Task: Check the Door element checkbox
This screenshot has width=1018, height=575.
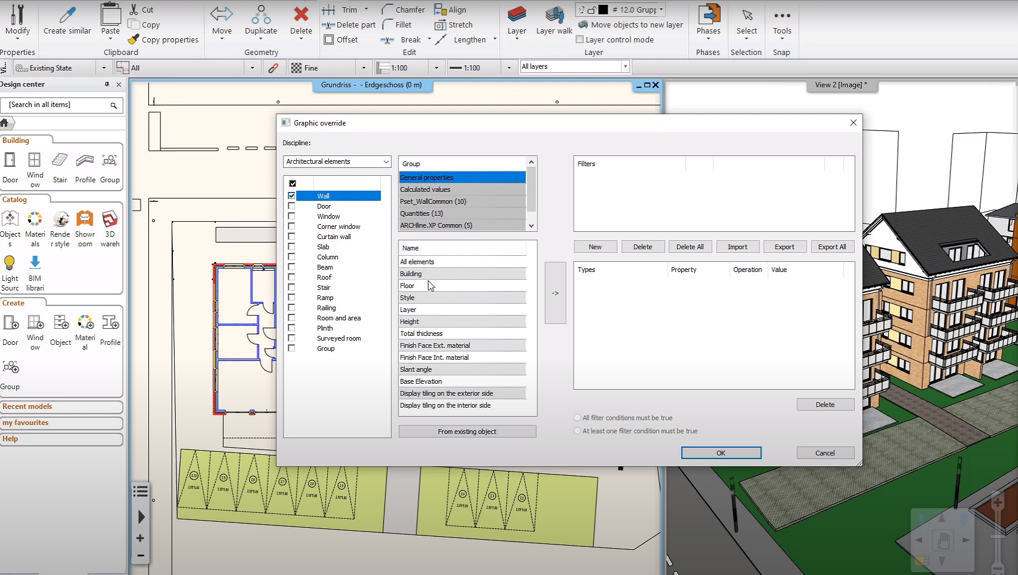Action: click(x=292, y=206)
